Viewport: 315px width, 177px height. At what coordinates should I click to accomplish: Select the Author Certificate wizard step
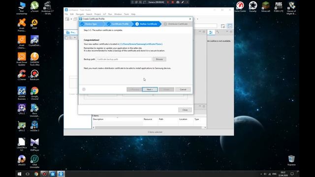[x=147, y=24]
